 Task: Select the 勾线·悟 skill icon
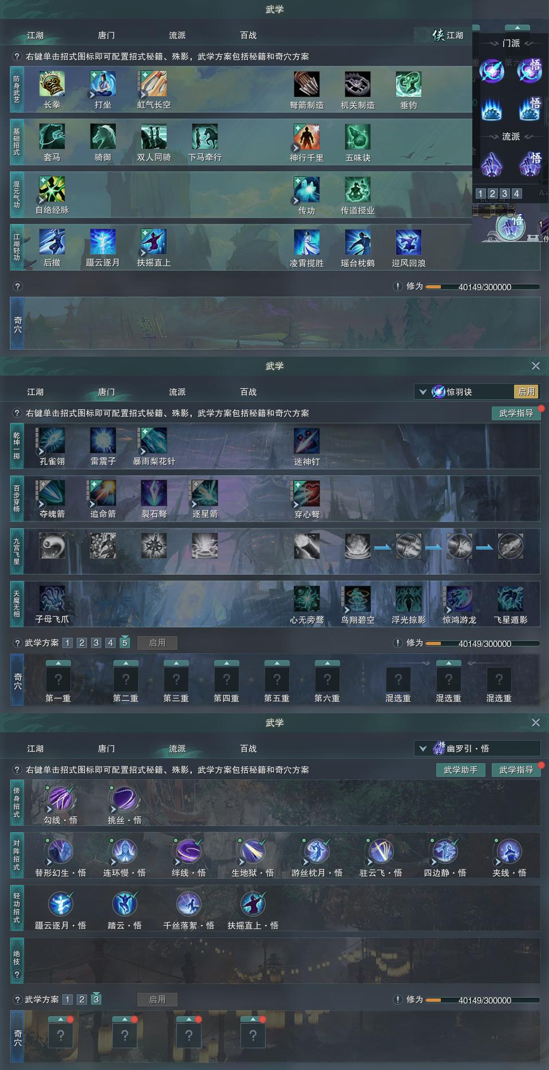click(x=60, y=799)
